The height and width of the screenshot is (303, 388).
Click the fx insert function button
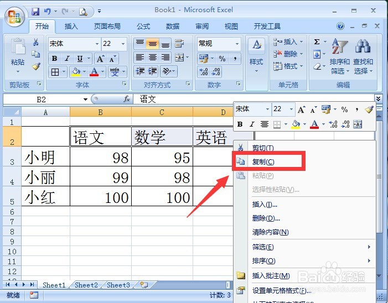(127, 99)
